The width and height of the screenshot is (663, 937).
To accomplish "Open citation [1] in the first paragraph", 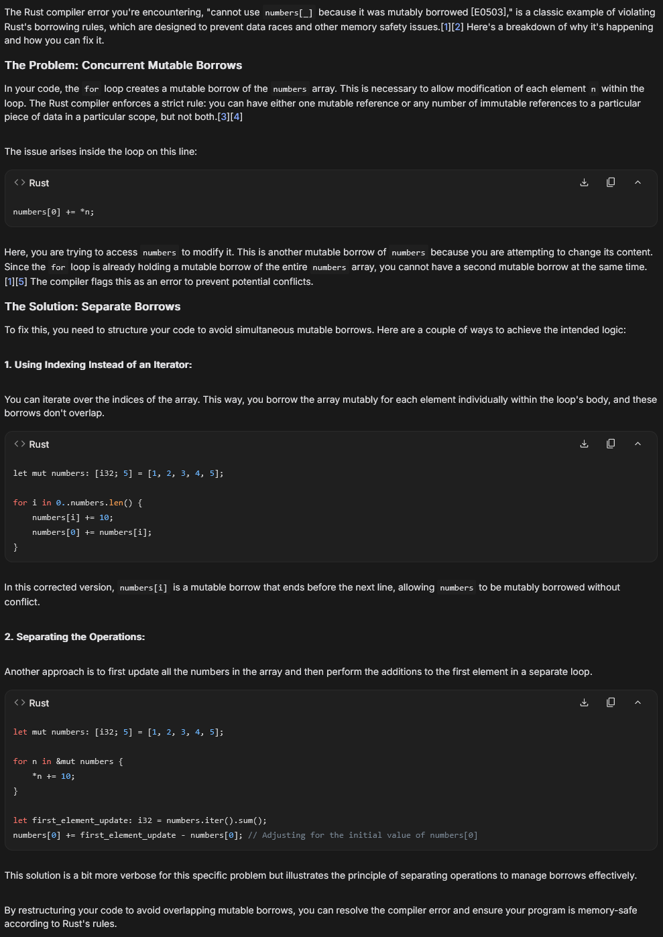I will pos(446,27).
